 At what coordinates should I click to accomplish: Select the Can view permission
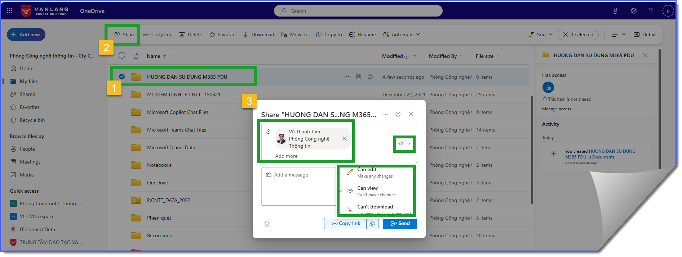tap(376, 191)
